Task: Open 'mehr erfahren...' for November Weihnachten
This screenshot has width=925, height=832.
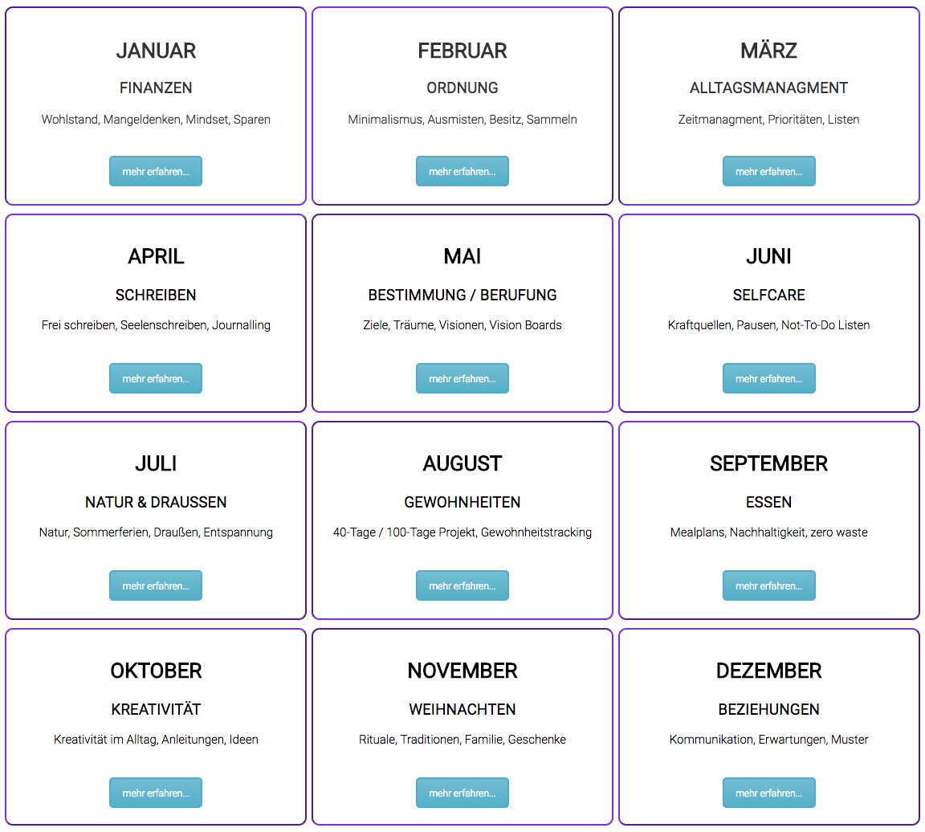Action: click(x=462, y=793)
